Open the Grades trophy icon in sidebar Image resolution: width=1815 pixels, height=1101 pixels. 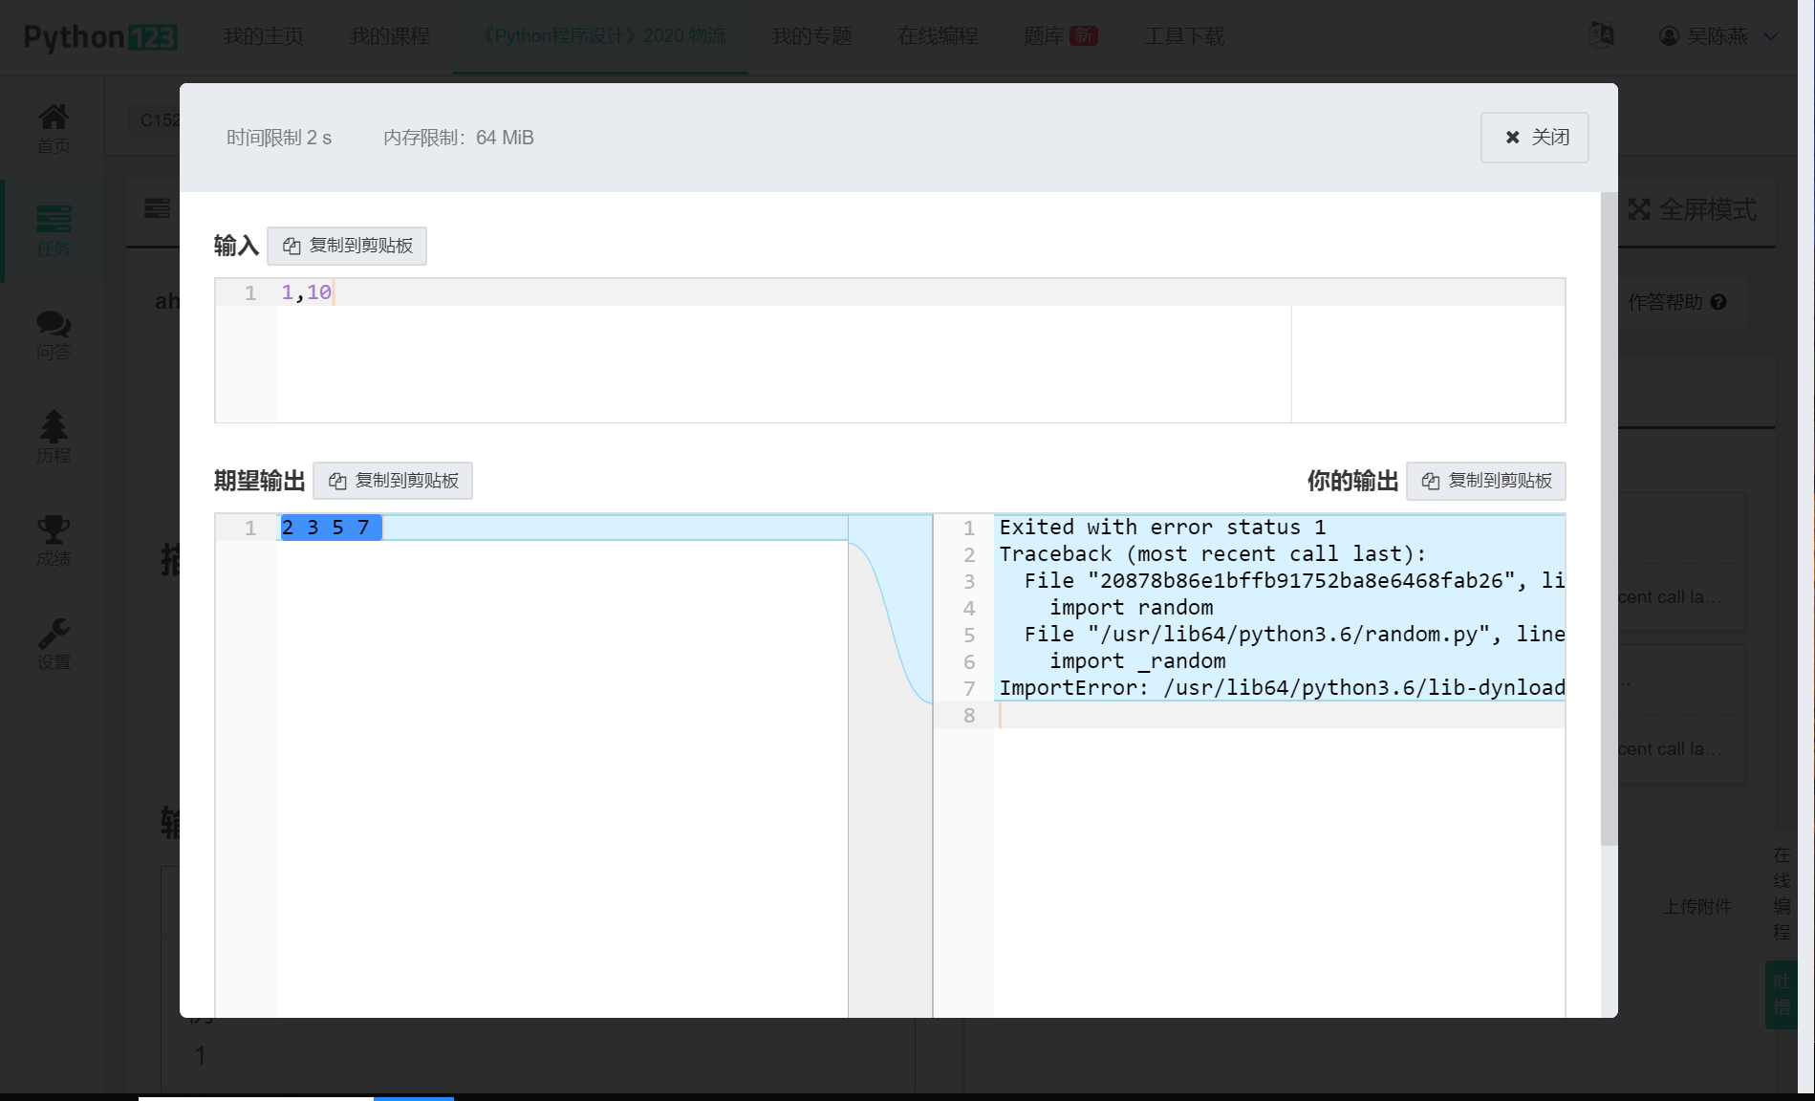pos(54,541)
